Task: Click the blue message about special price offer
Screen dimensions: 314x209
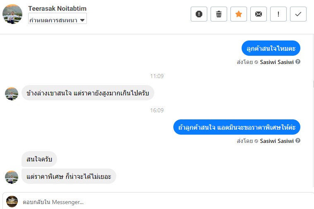Action: pos(237,127)
